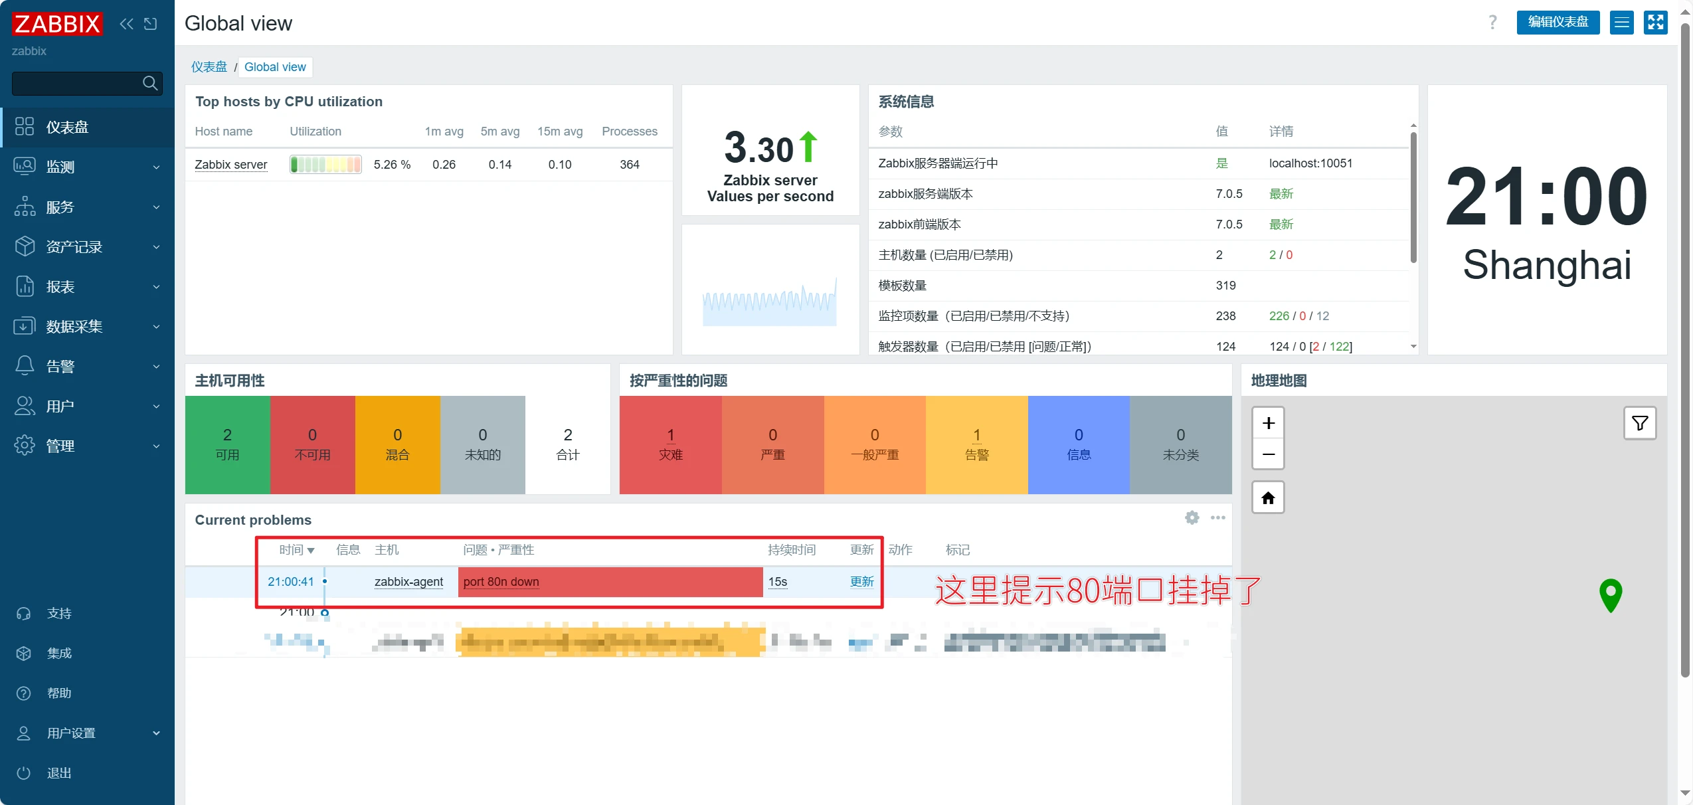The image size is (1693, 805).
Task: Click the 编辑仪表盘 button
Action: tap(1558, 23)
